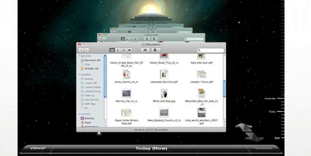Select Jones_Family_v4_rs file icon

tap(126, 74)
